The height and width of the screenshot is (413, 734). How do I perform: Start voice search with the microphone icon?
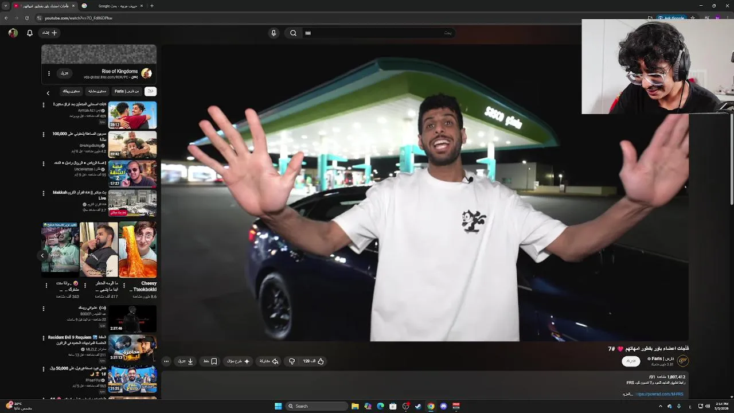pyautogui.click(x=274, y=33)
